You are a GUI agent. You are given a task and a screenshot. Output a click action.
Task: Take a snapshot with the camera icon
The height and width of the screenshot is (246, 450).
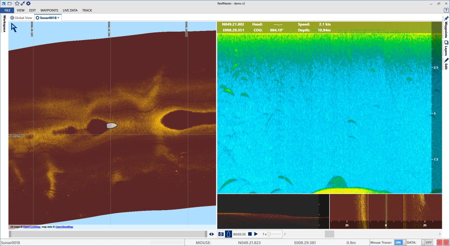tap(221, 234)
